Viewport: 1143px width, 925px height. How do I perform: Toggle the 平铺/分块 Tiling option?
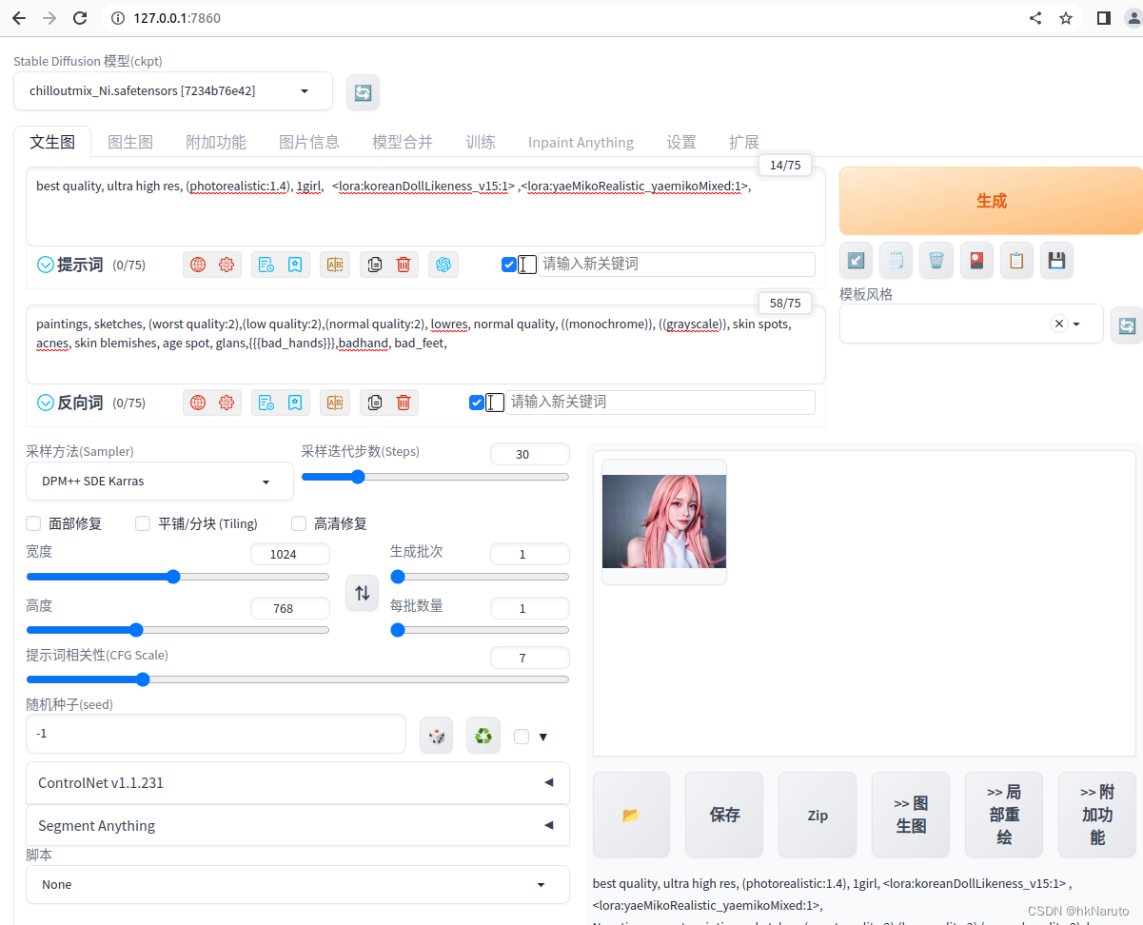pyautogui.click(x=142, y=522)
